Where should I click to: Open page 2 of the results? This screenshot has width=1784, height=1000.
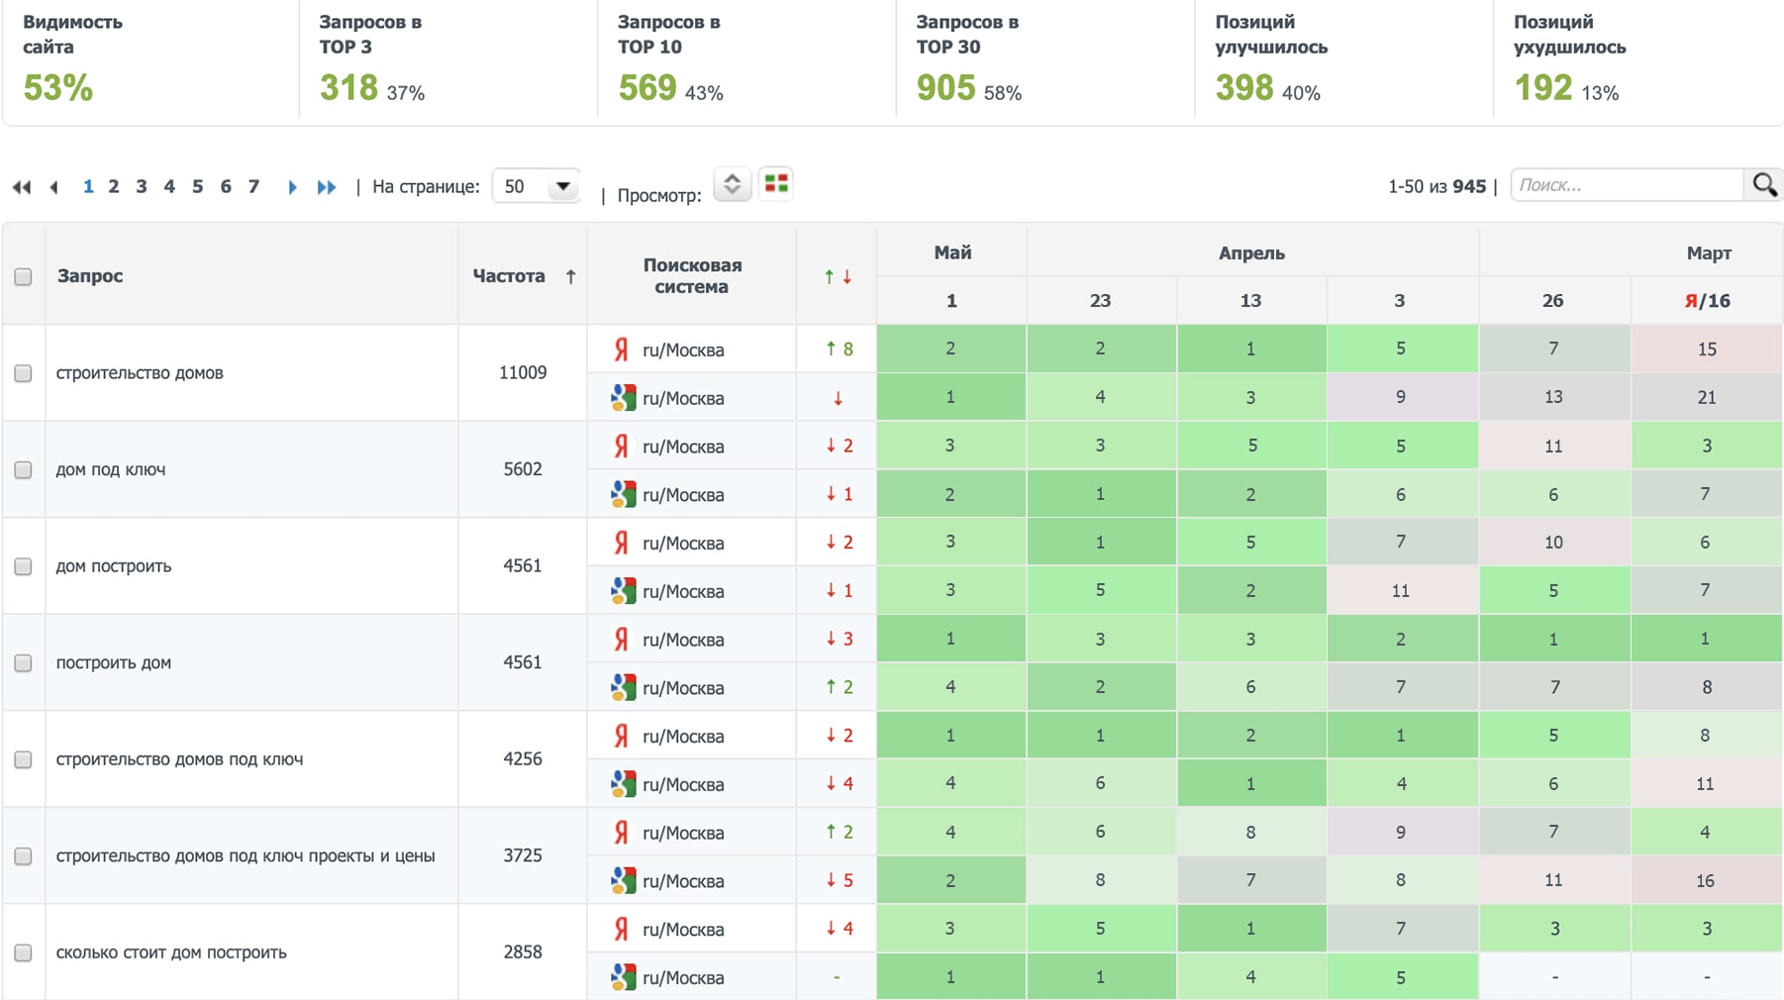pos(114,186)
